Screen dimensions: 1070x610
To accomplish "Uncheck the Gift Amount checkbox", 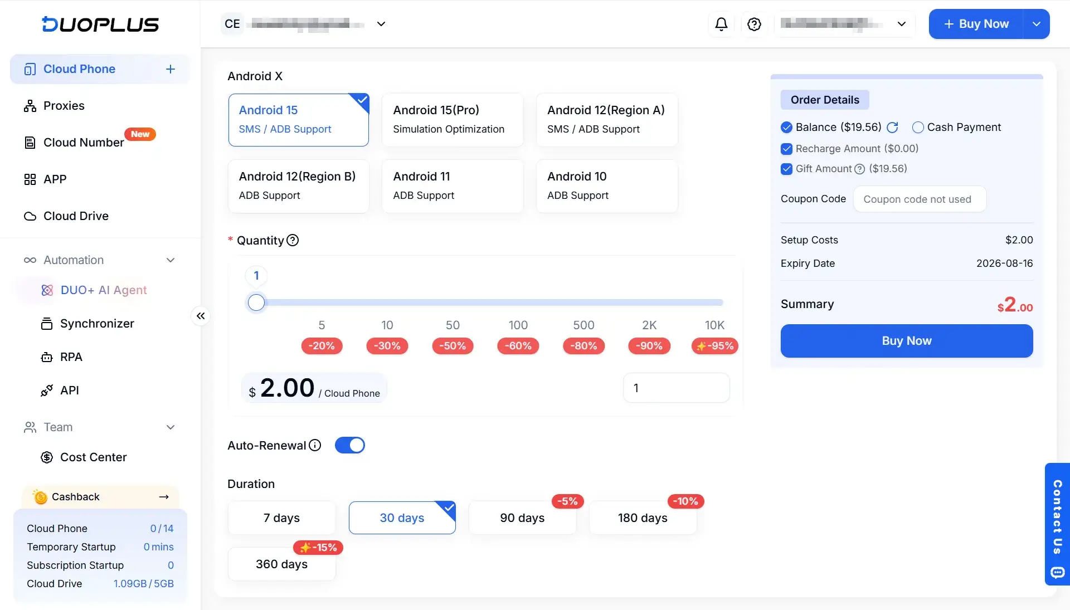I will [x=786, y=169].
